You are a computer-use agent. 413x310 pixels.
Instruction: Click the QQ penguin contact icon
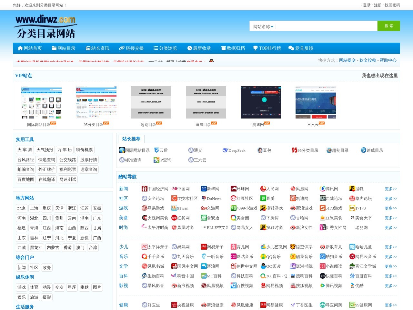point(211,60)
